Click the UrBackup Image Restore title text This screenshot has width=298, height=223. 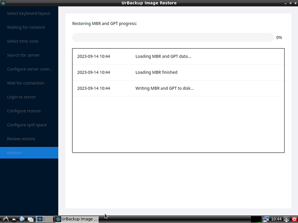pyautogui.click(x=149, y=3)
